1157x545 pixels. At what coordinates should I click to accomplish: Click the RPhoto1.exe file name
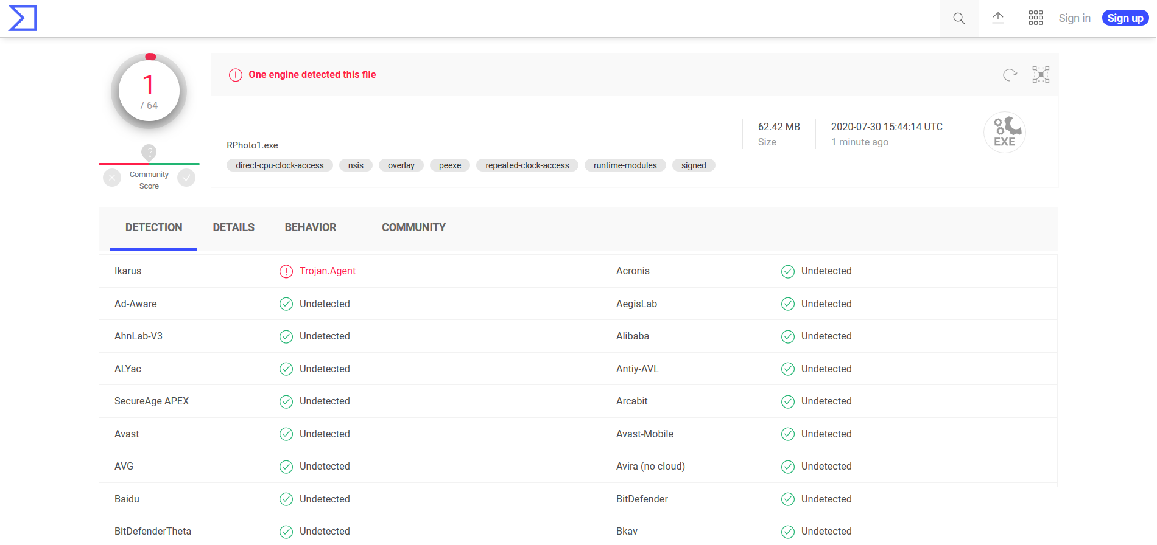(x=252, y=145)
